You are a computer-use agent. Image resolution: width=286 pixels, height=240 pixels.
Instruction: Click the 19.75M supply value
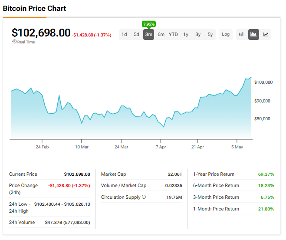pos(174,197)
